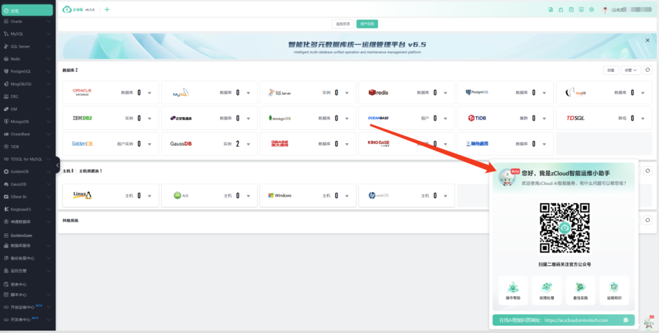Click the MySQL icon in the sidebar
This screenshot has height=333, width=659.
click(6, 34)
